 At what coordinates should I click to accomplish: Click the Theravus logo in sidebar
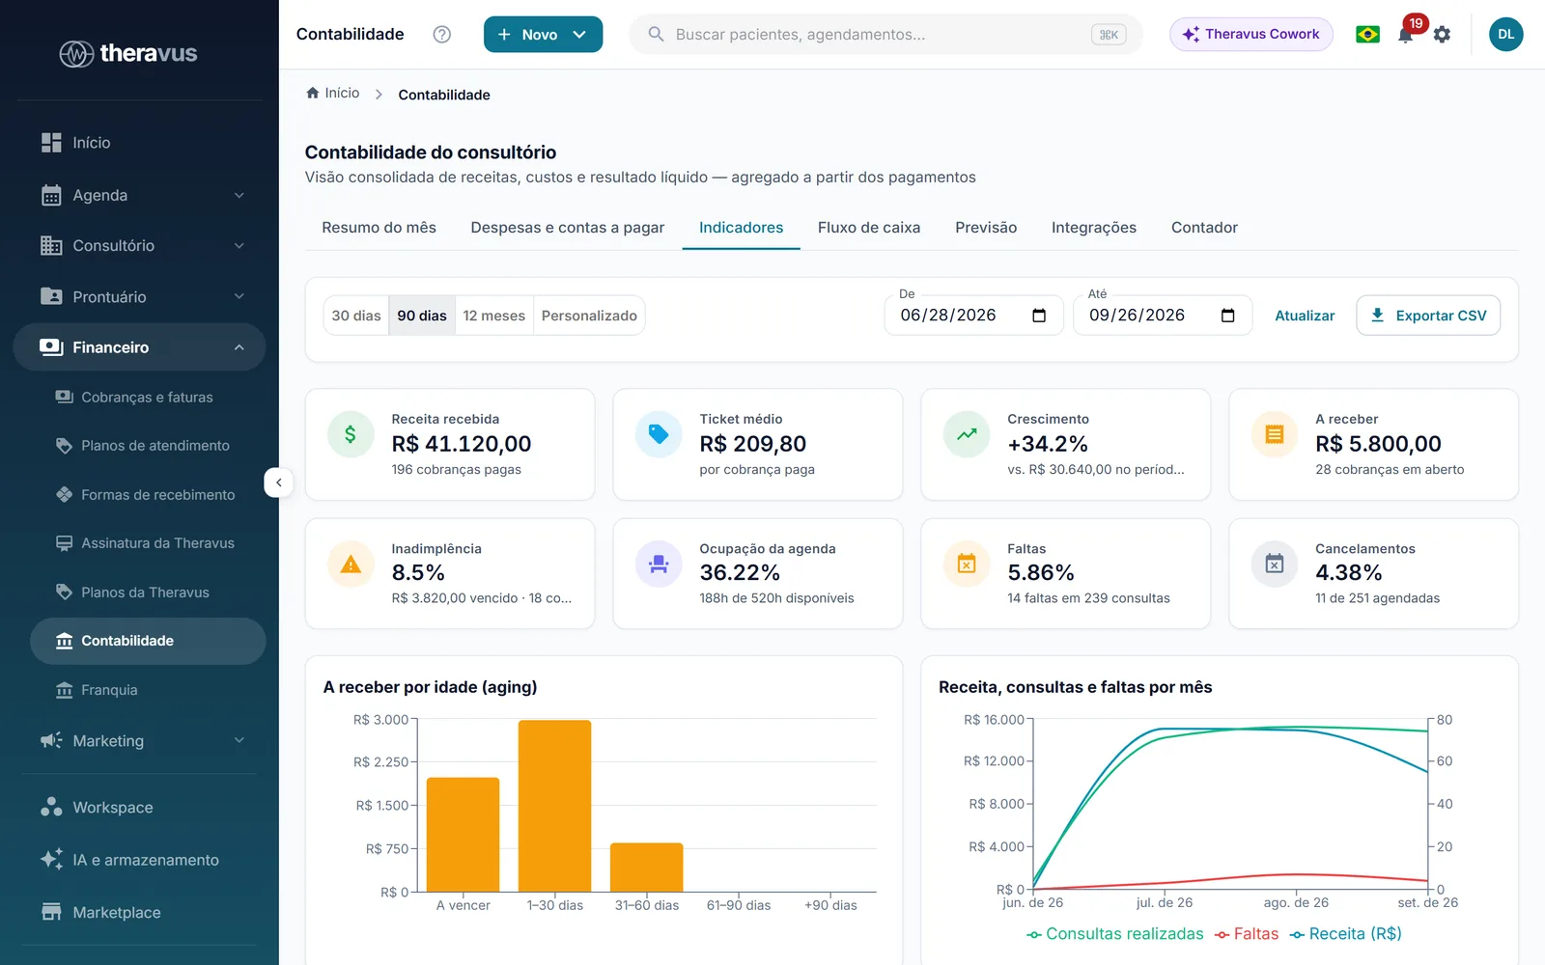[x=128, y=53]
